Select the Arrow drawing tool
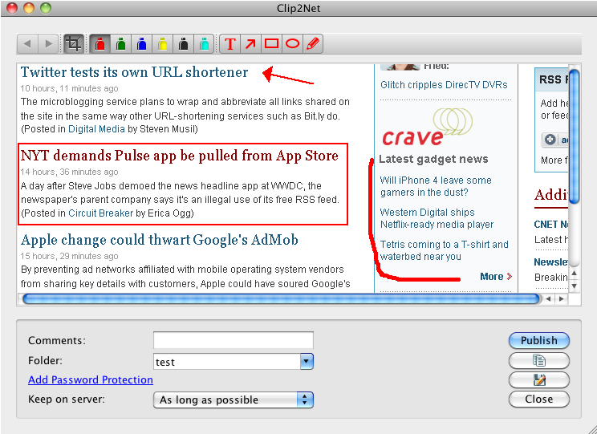 coord(250,44)
